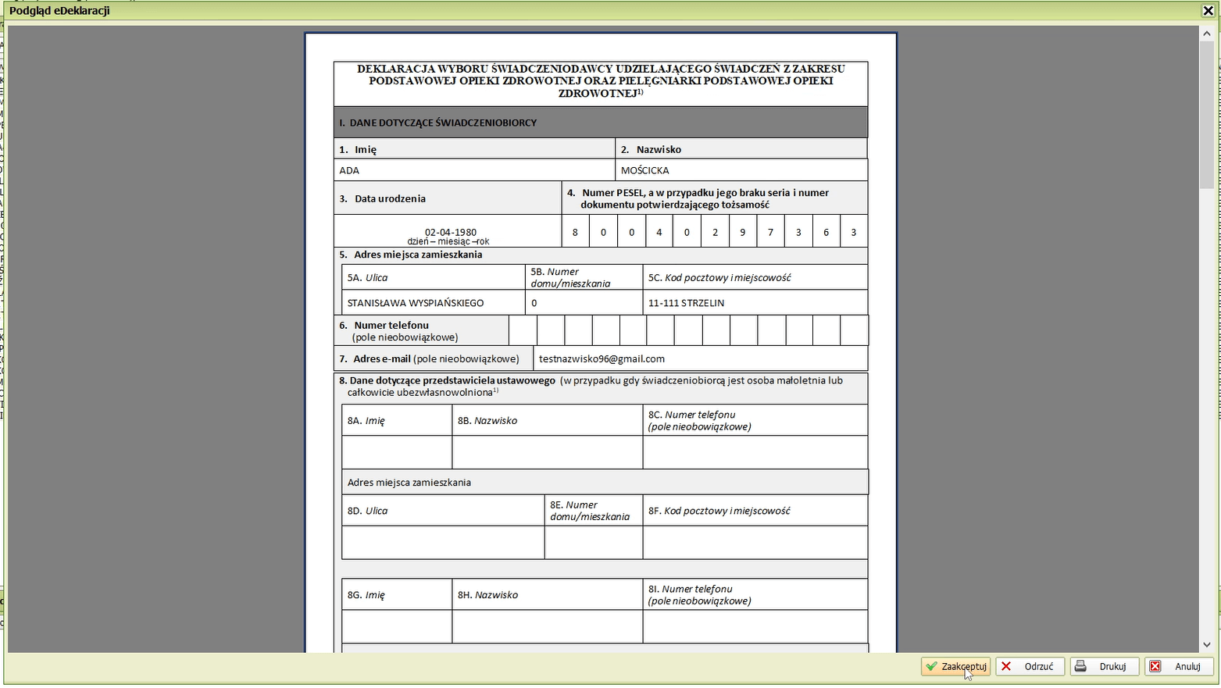The width and height of the screenshot is (1221, 688).
Task: Click the first PESEL digit 8
Action: pyautogui.click(x=575, y=232)
